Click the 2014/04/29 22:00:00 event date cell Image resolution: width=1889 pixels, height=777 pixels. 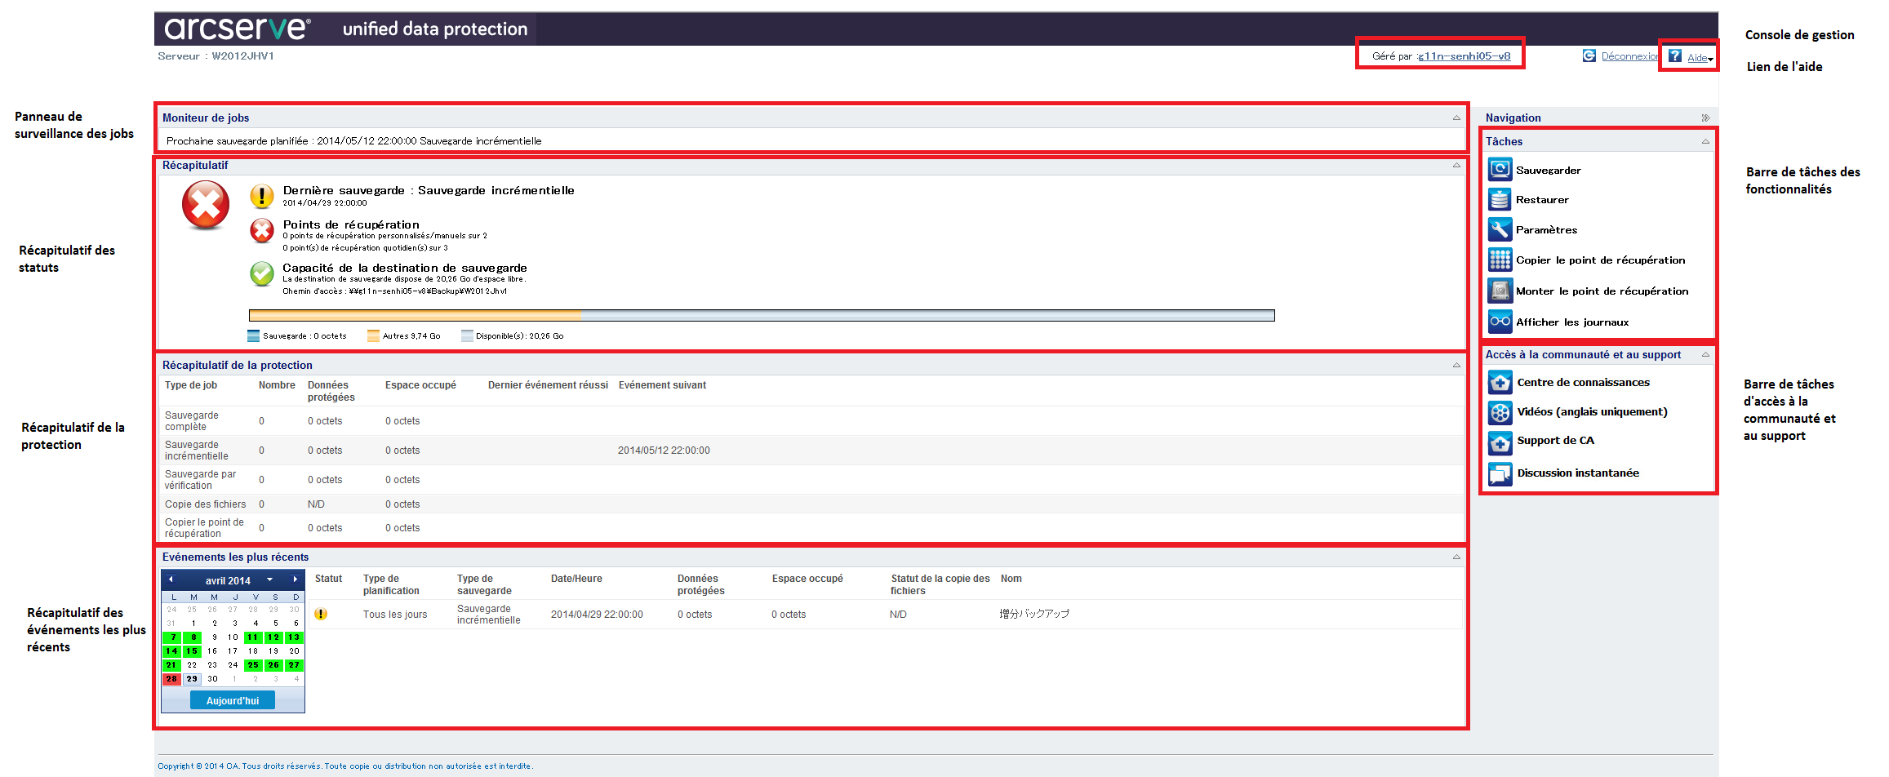point(597,615)
